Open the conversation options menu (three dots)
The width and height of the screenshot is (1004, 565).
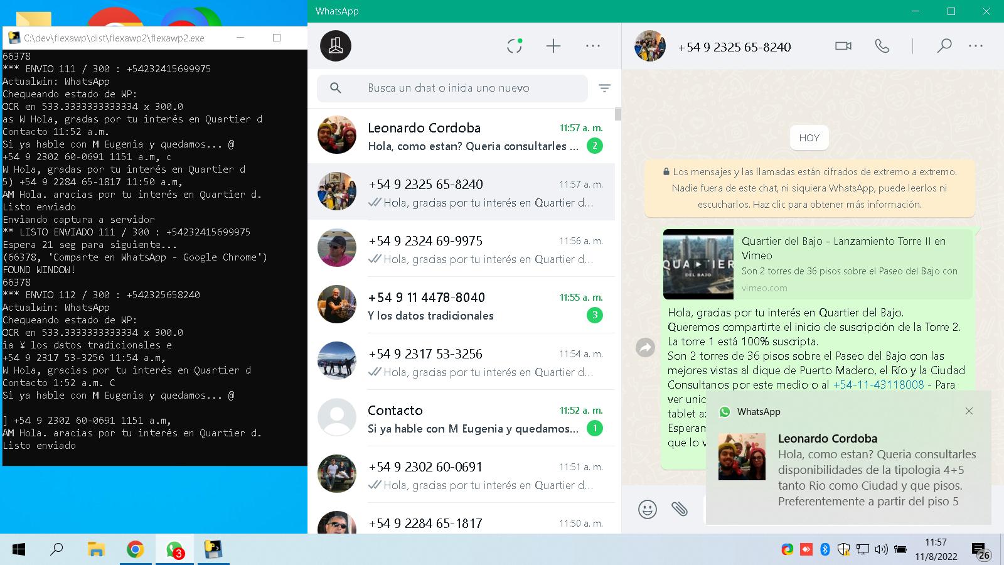(976, 46)
